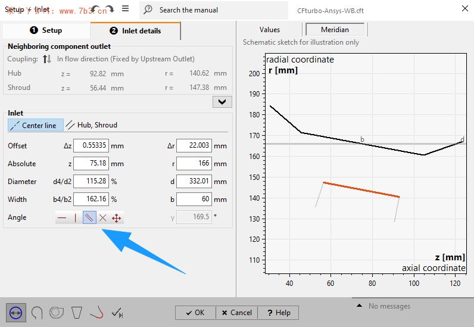Click the d4/d2 diameter percentage field

91,181
